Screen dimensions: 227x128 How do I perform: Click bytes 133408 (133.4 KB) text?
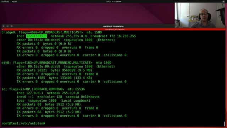70,78
